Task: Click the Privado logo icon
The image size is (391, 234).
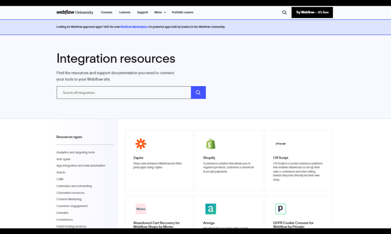Action: coord(280,209)
